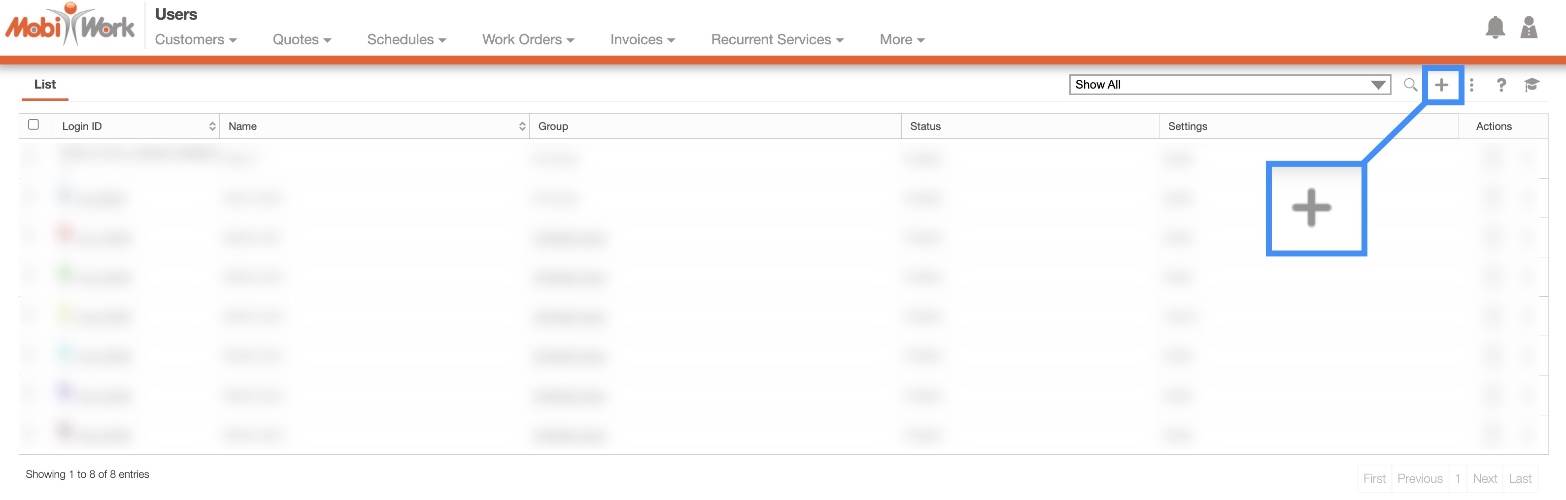Screen dimensions: 1566x500
Task: Open the Invoices menu
Action: (643, 40)
